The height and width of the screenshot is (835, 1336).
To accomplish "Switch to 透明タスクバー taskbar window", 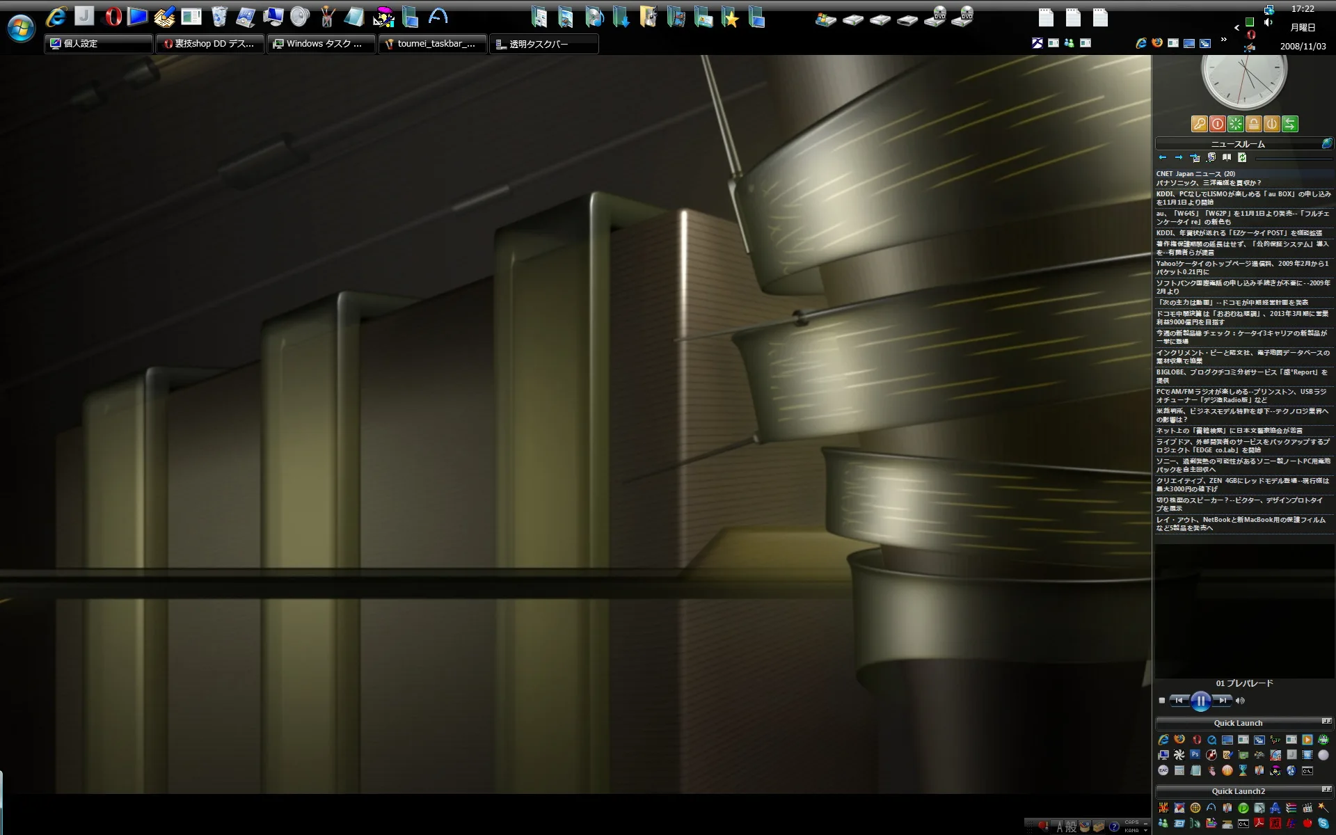I will 543,44.
